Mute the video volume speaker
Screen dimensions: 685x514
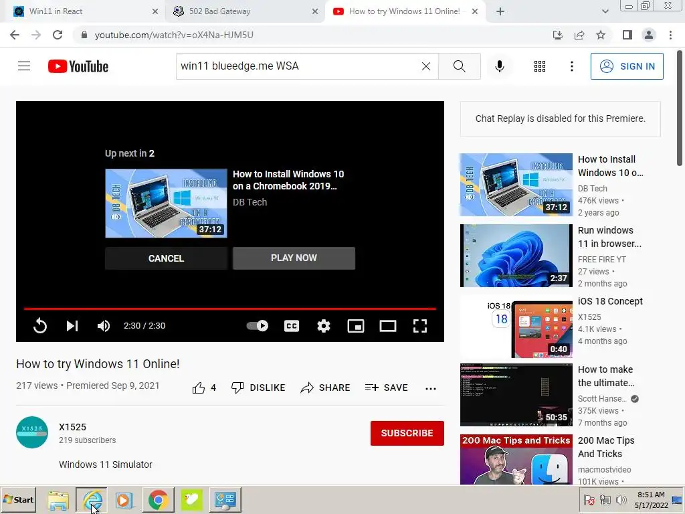click(x=104, y=326)
